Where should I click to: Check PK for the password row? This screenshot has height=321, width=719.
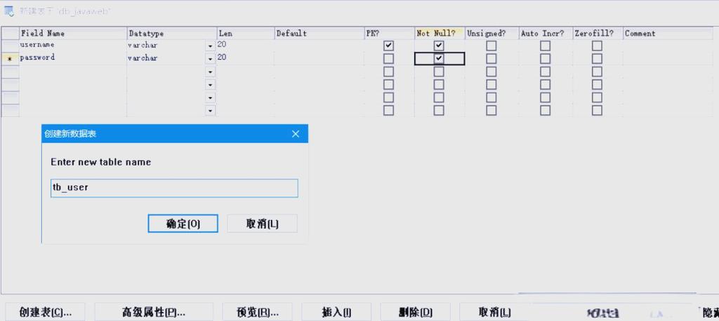coord(388,59)
